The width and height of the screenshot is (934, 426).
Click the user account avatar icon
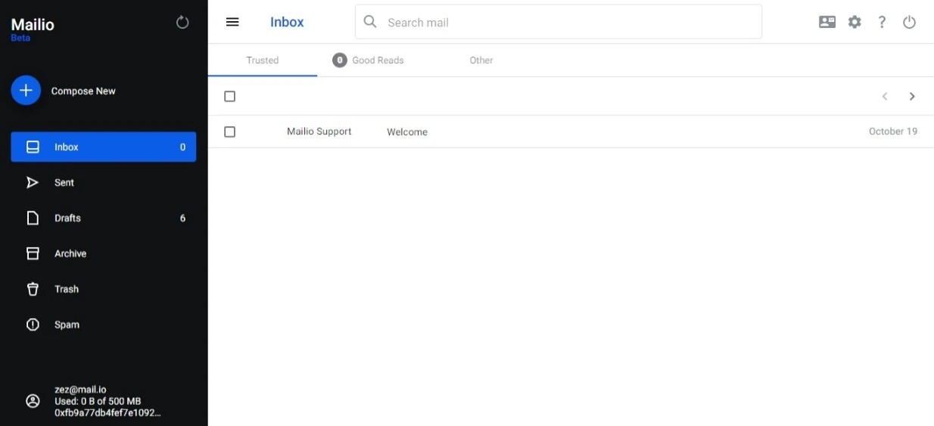pos(33,401)
